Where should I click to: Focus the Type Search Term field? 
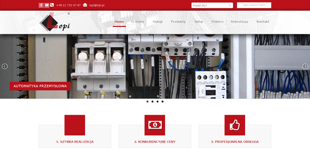254,5
